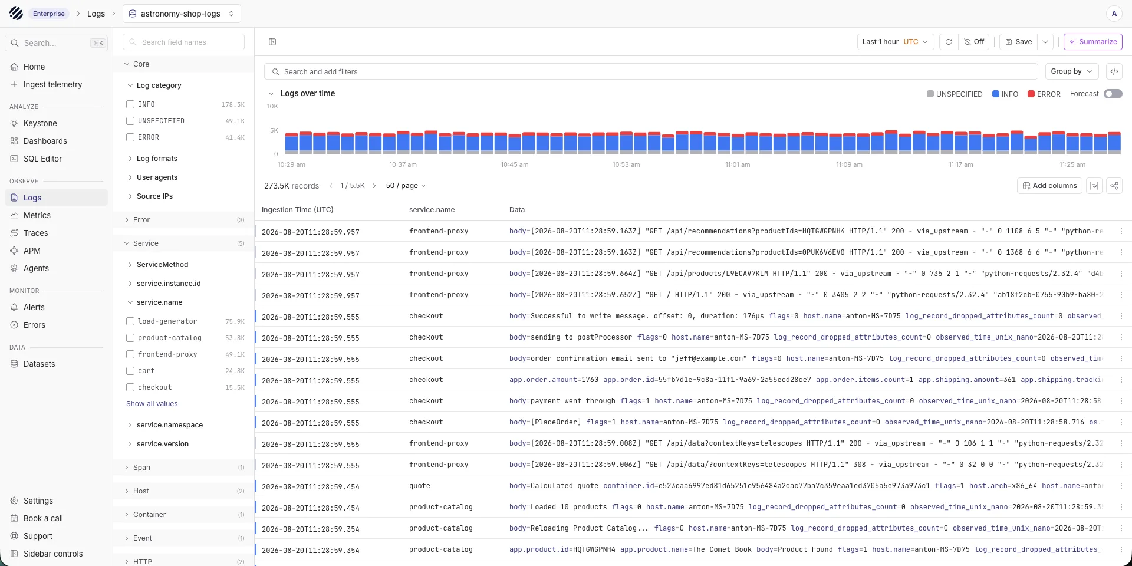Image resolution: width=1132 pixels, height=566 pixels.
Task: Click Show all values link
Action: 152,404
